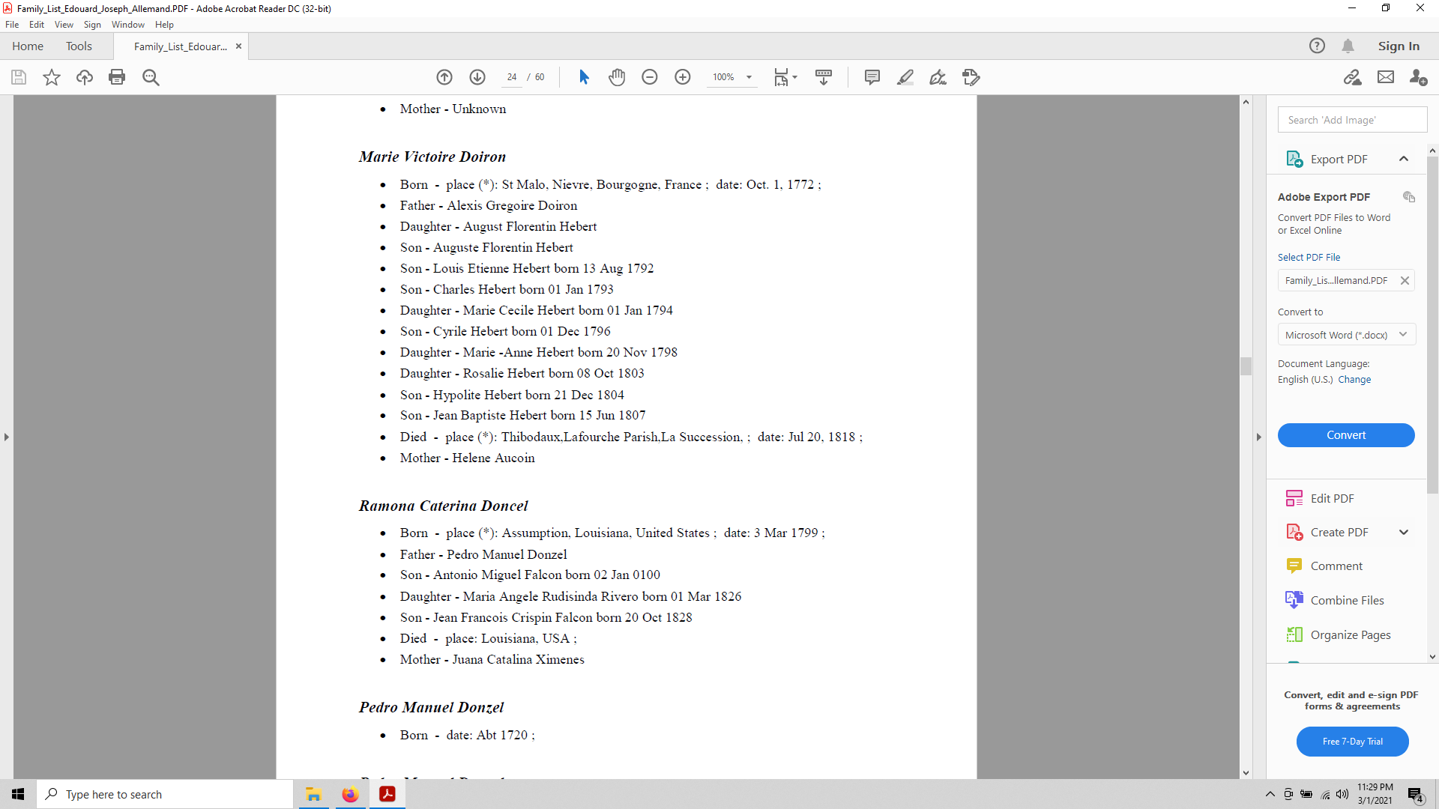
Task: Bookmark the file with the star icon
Action: coord(52,77)
